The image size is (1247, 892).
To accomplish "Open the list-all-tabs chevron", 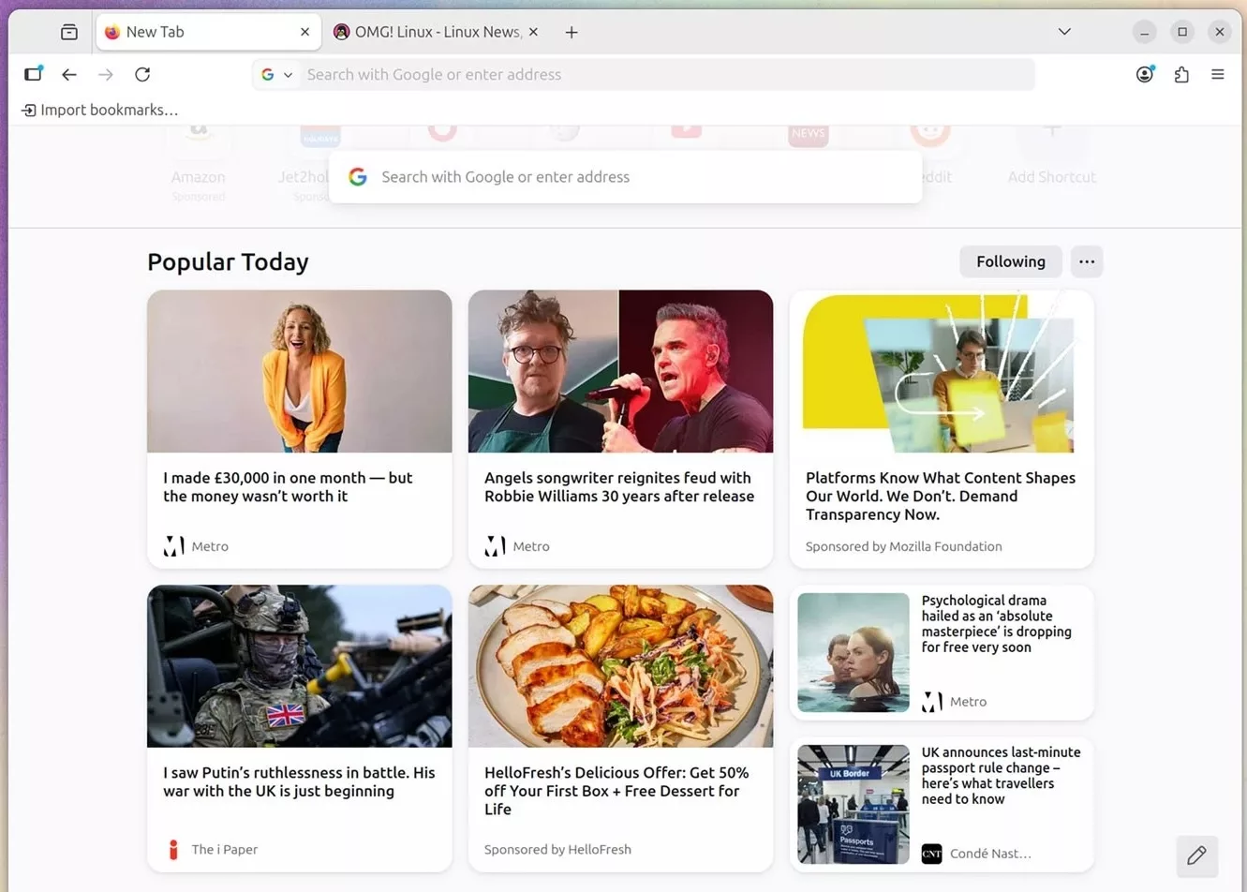I will (x=1063, y=31).
